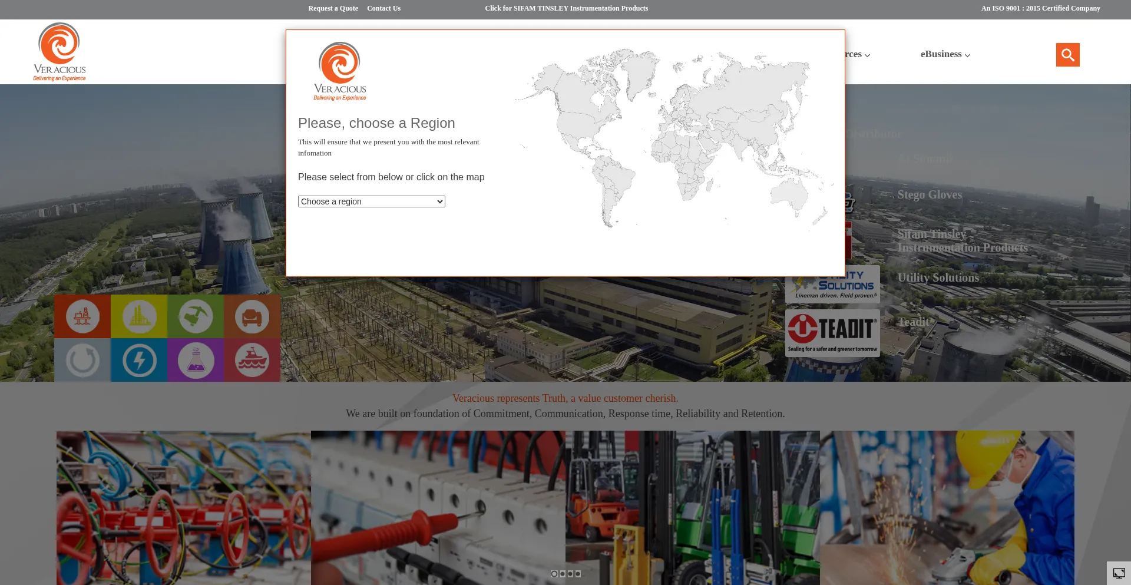Open the forklift warehouse image thumbnail
The width and height of the screenshot is (1131, 585).
pos(693,508)
